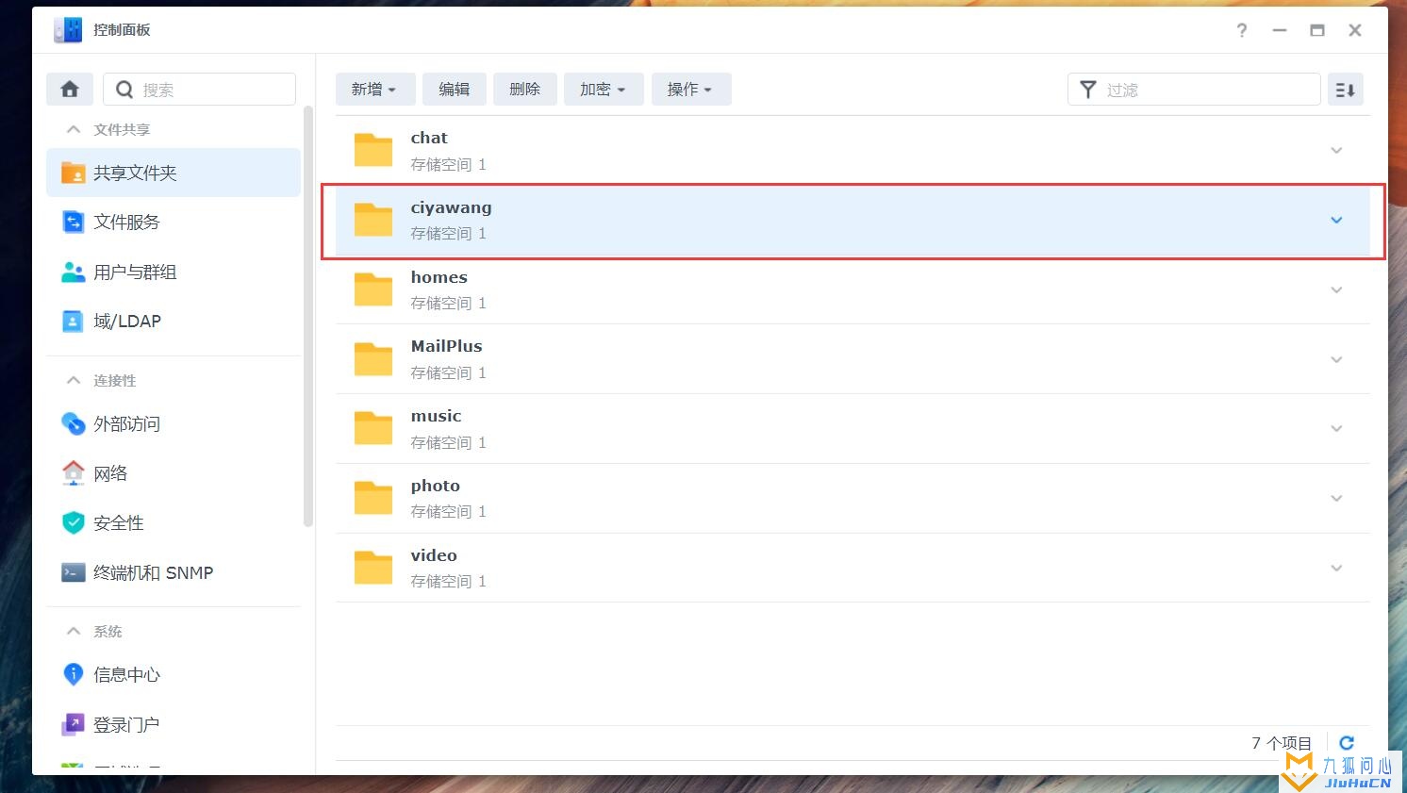Open the 新增 (Create) dropdown
The height and width of the screenshot is (793, 1407).
(375, 90)
